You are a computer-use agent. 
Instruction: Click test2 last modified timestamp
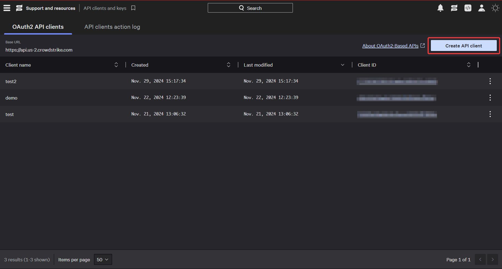point(271,81)
